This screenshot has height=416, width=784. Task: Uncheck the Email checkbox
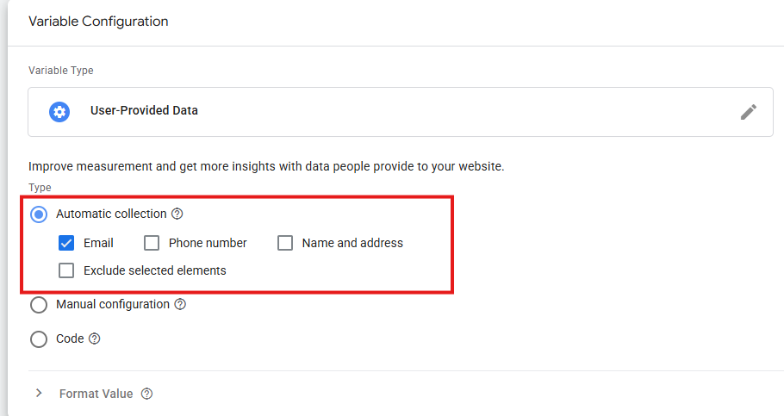tap(66, 243)
